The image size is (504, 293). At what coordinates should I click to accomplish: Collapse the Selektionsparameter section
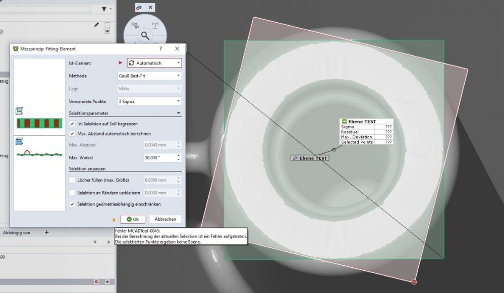[x=178, y=113]
